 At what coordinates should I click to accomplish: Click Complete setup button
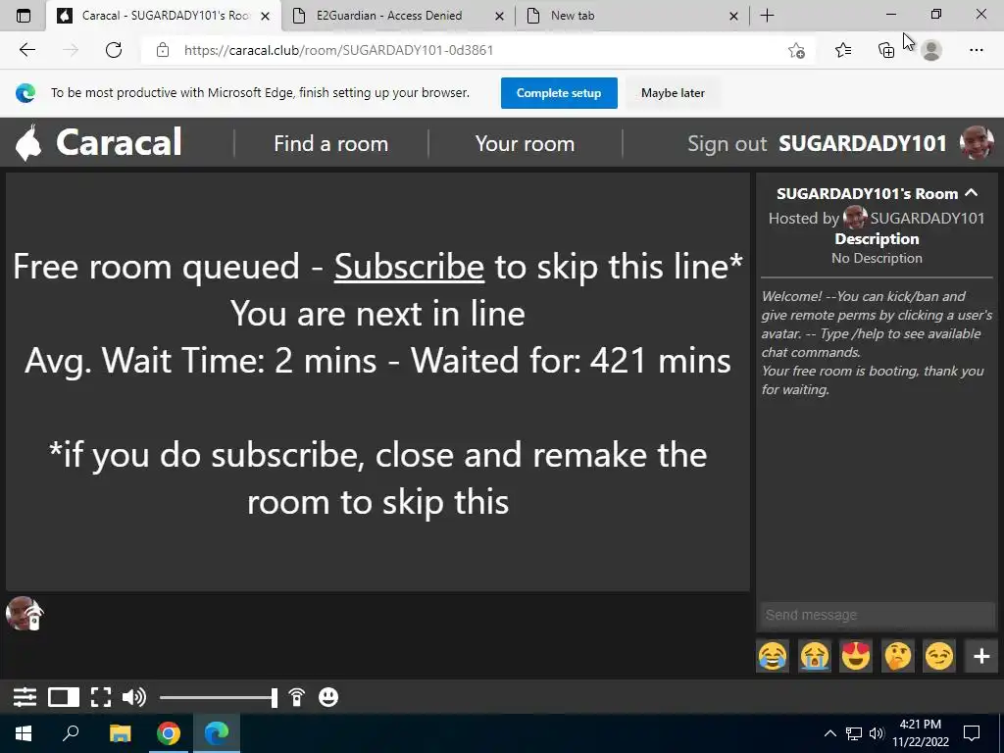coord(559,93)
